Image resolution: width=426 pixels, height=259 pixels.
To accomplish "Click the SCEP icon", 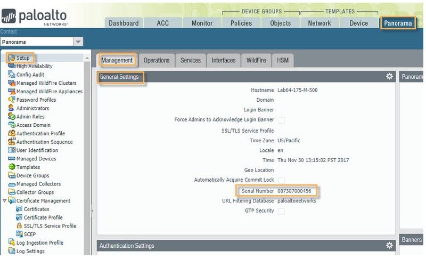I will coord(19,234).
